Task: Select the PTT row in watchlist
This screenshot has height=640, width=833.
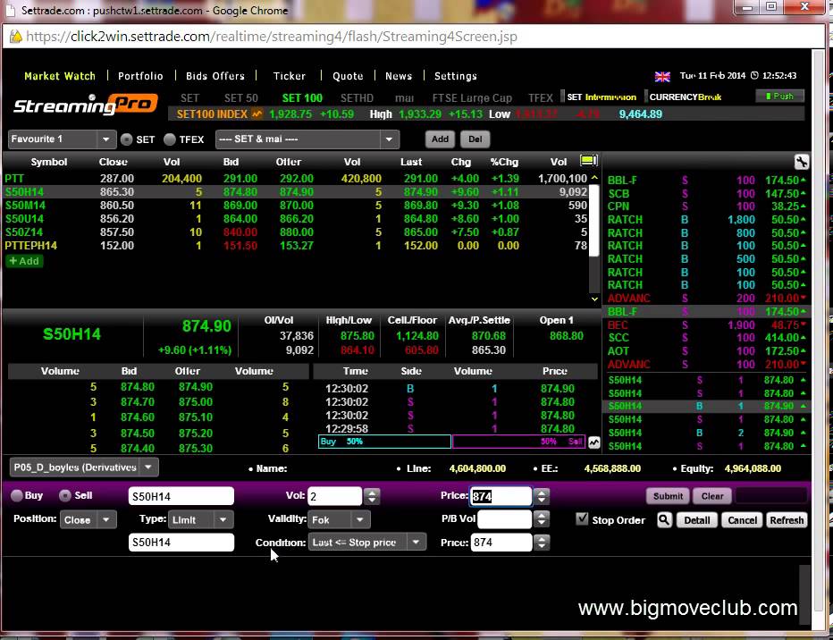Action: click(x=297, y=179)
